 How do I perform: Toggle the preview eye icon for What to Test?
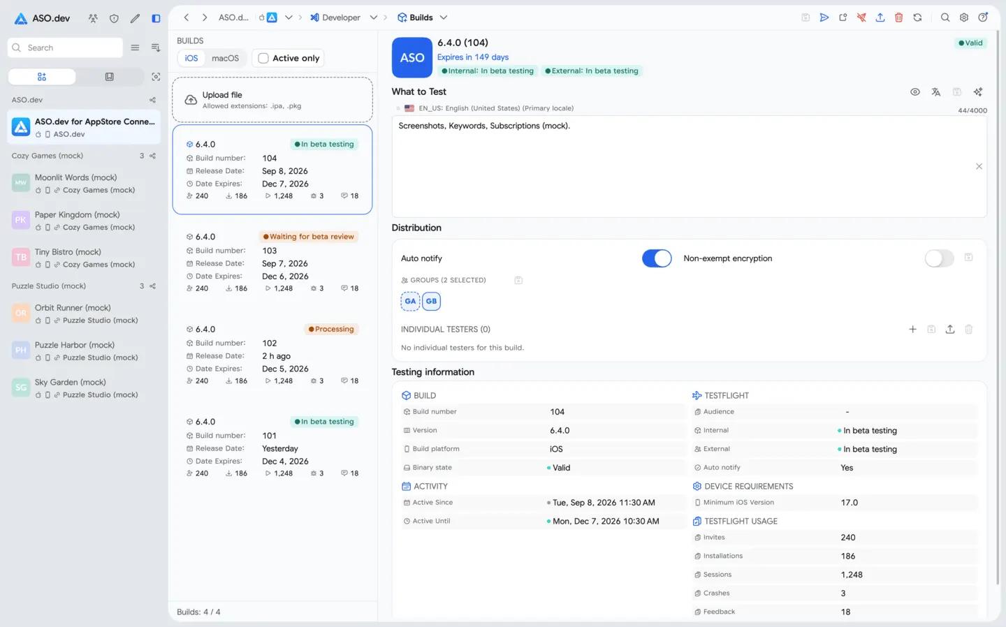915,92
